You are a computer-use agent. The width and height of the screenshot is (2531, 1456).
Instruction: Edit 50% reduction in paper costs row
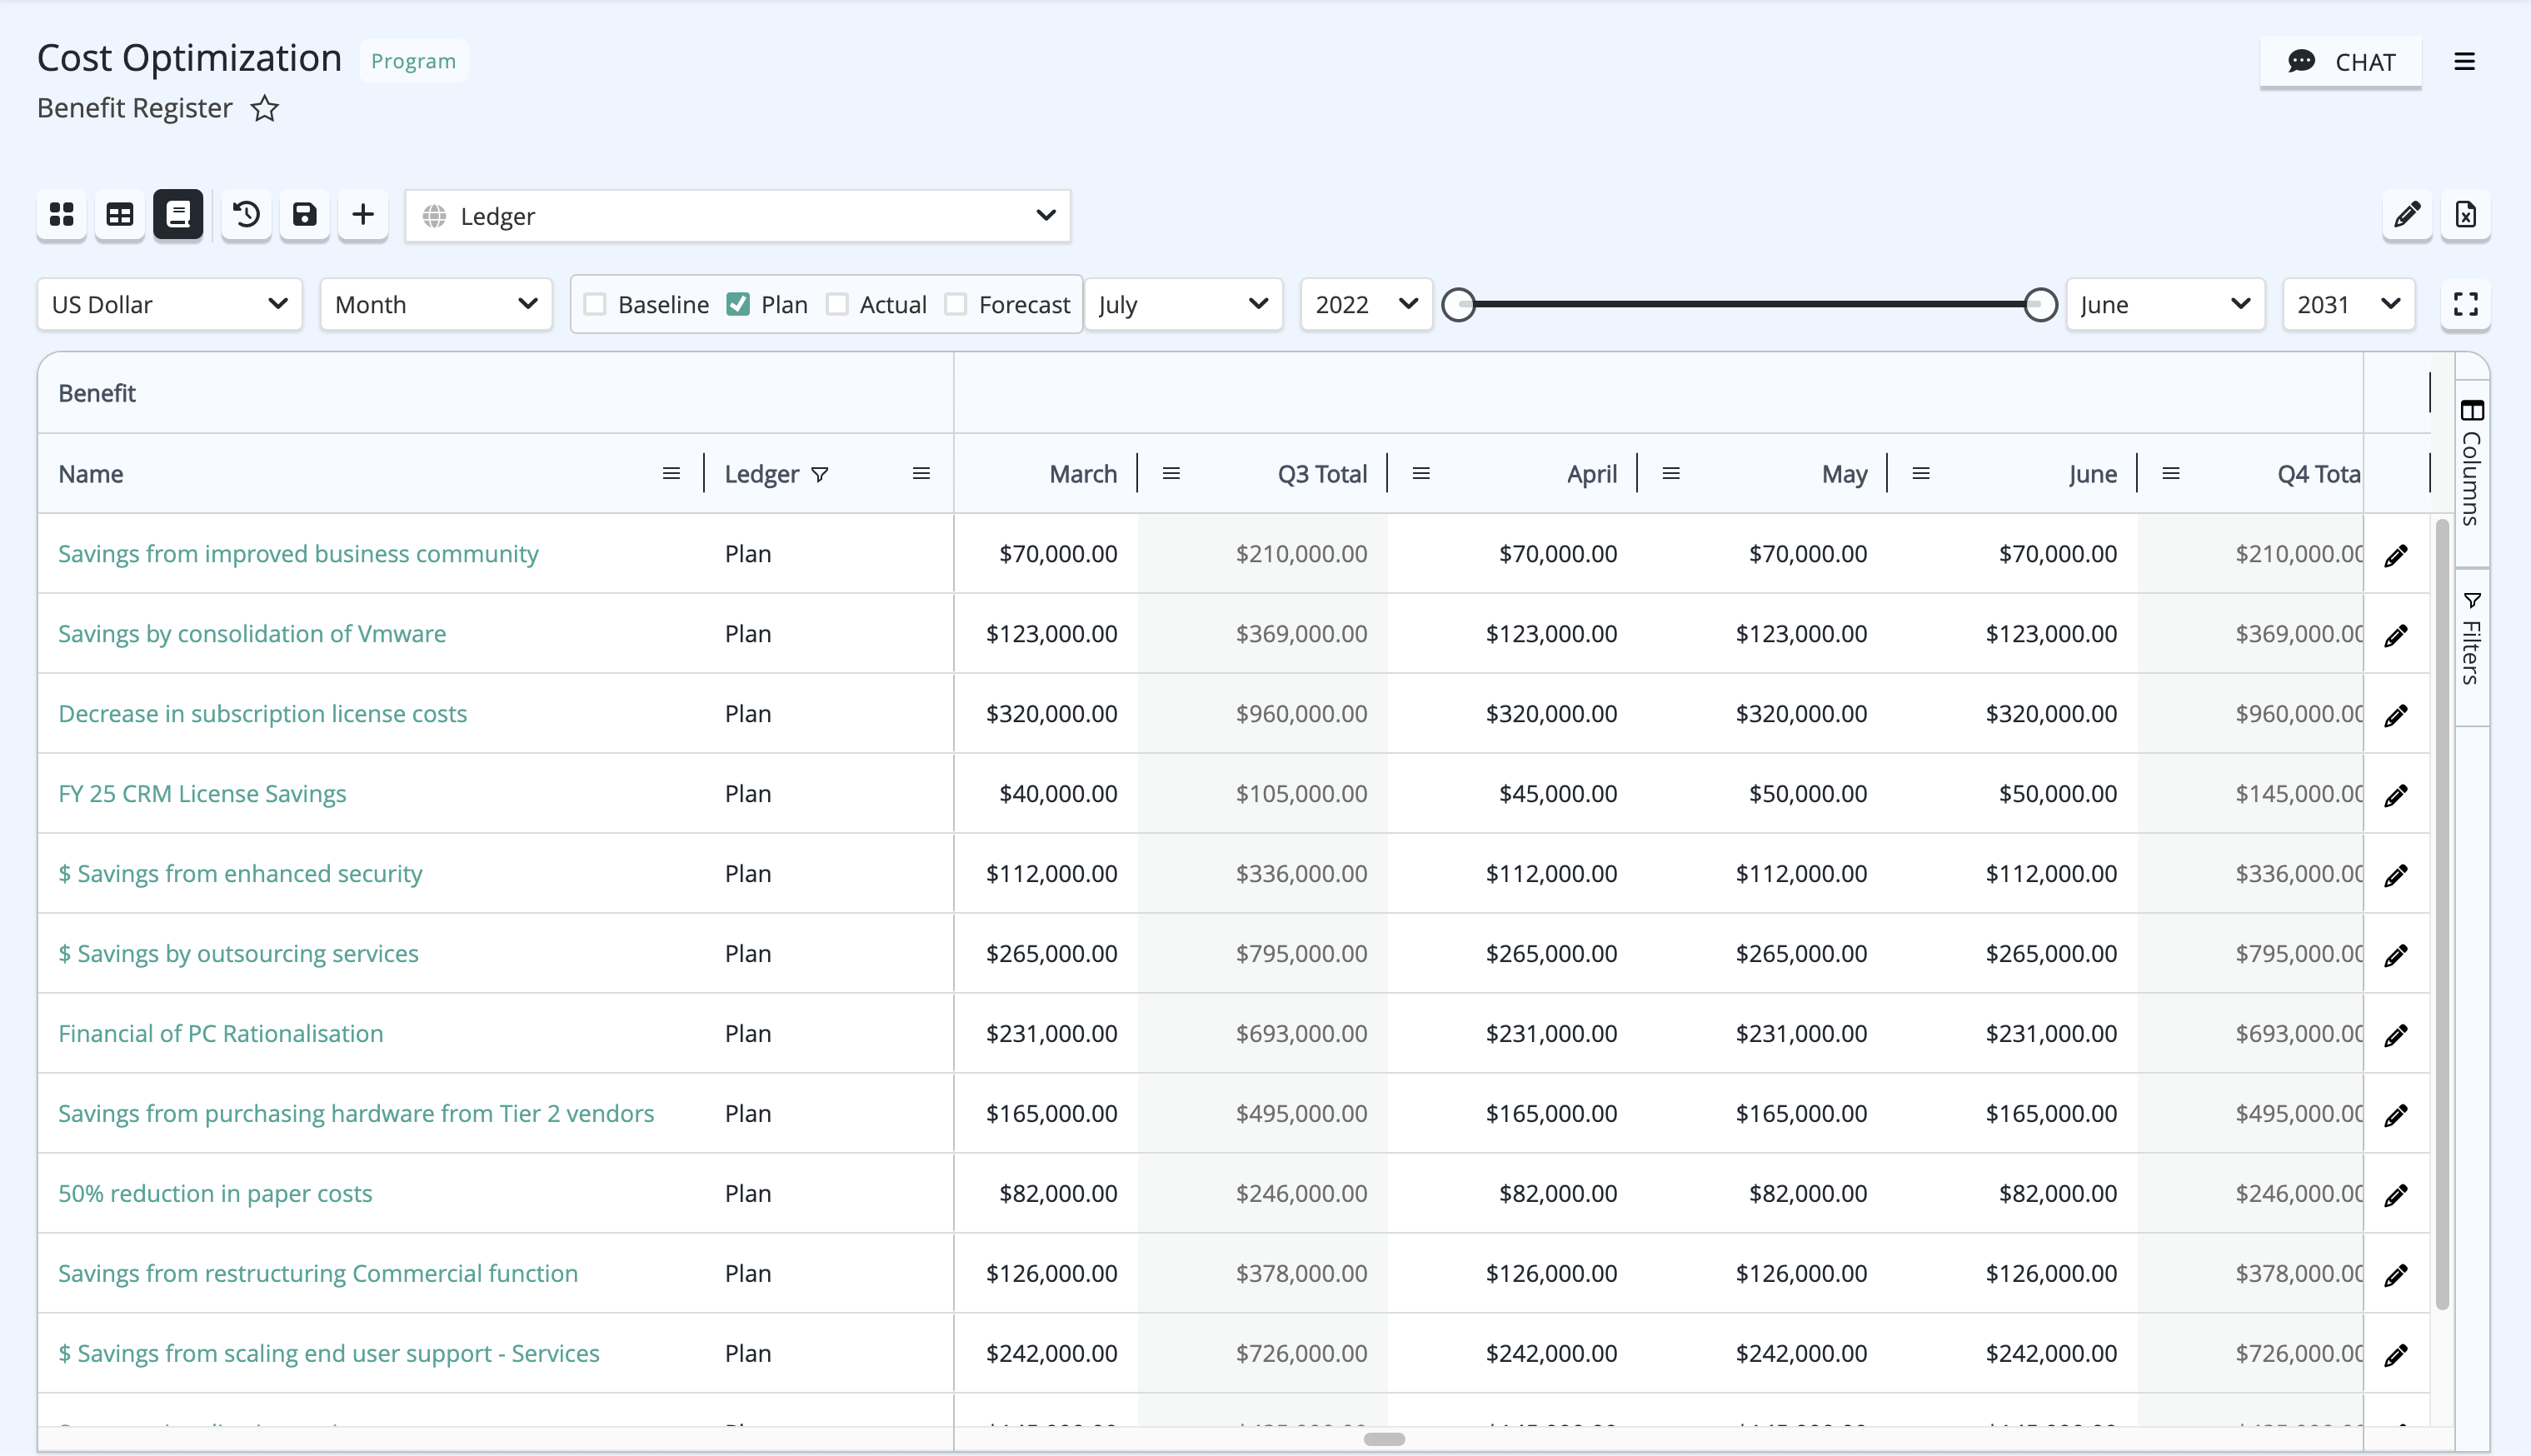[2396, 1195]
